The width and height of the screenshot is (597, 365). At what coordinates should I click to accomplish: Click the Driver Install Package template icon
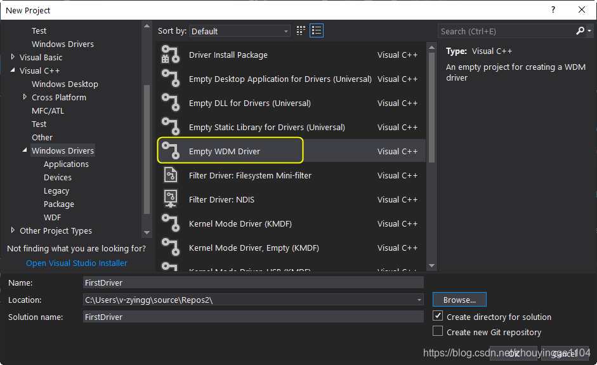click(x=170, y=55)
